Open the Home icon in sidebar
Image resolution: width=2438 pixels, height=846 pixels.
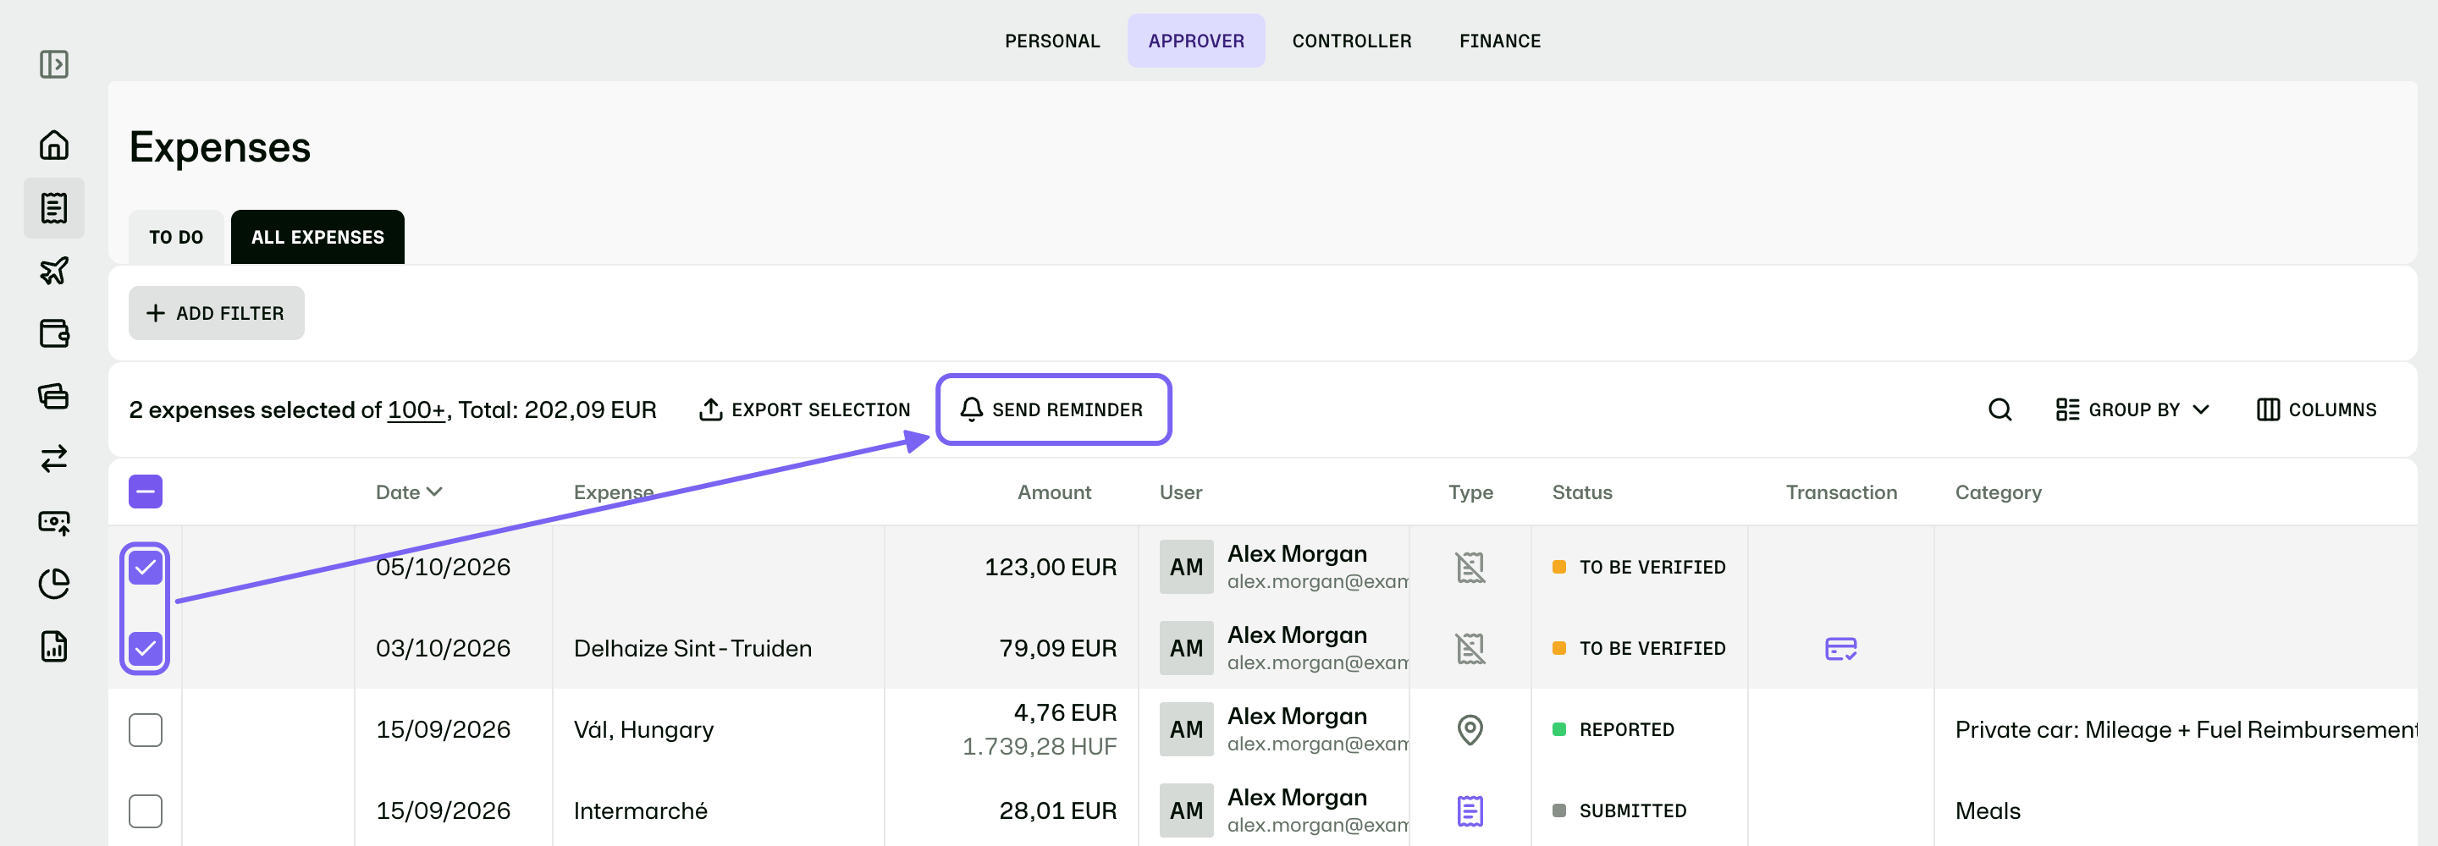(x=54, y=145)
